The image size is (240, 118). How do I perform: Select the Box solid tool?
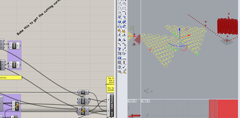(120, 22)
